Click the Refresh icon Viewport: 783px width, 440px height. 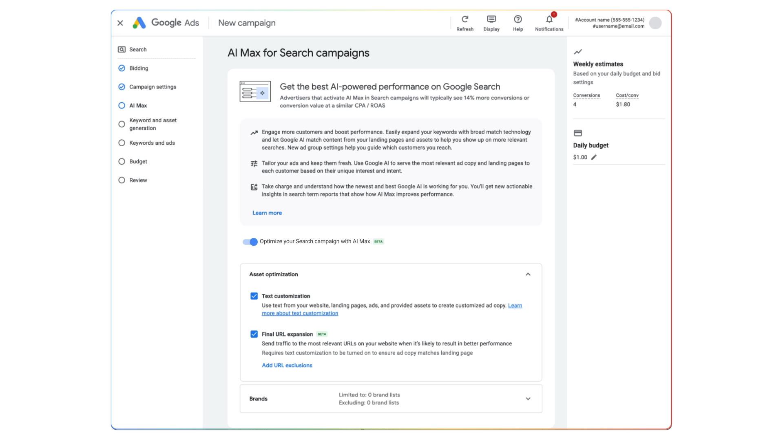pos(465,19)
